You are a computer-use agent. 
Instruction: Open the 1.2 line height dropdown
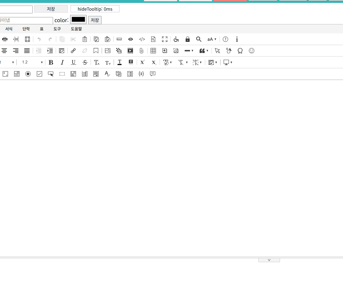click(x=32, y=62)
